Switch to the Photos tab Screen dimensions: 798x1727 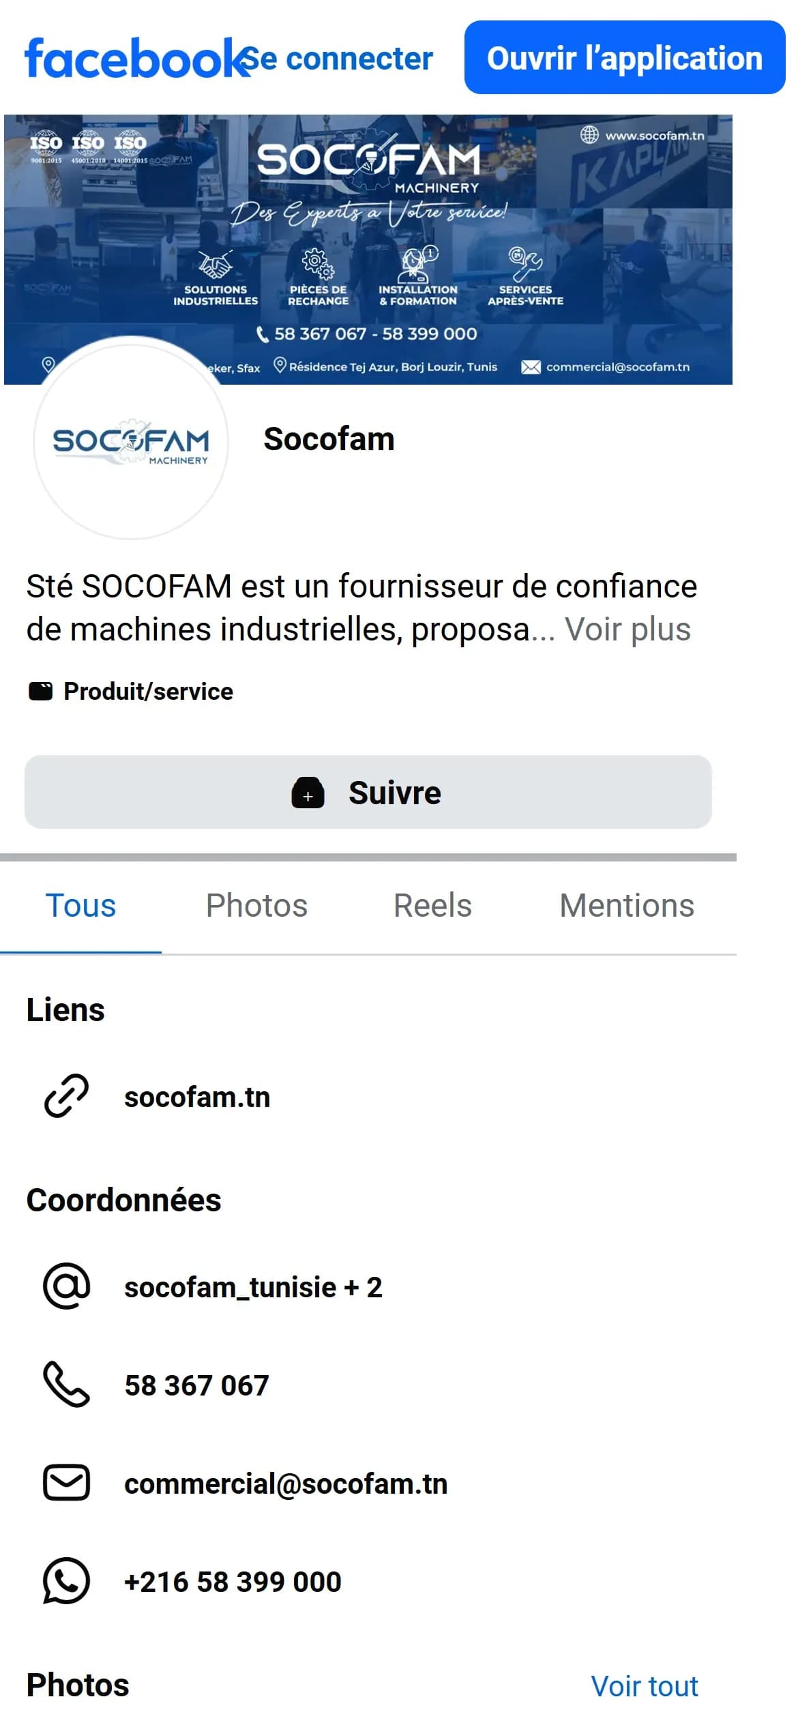pyautogui.click(x=256, y=906)
